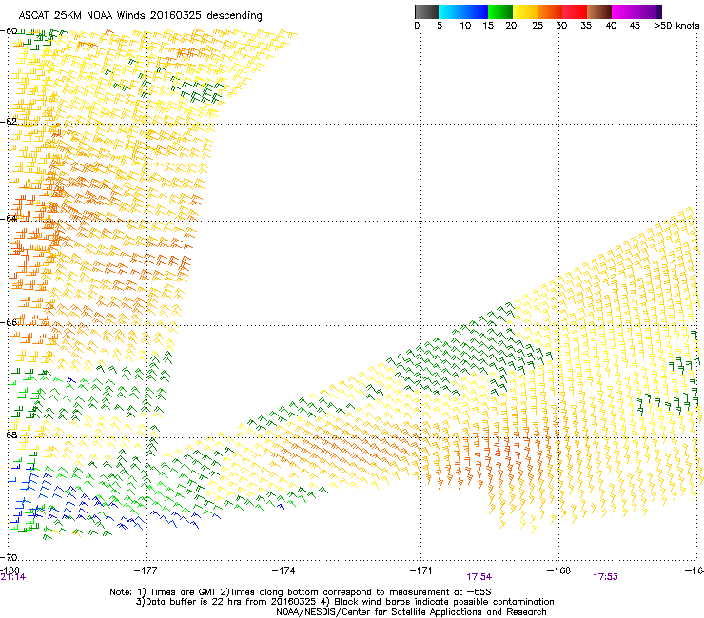Click the '-62' latitude axis label
The height and width of the screenshot is (618, 704).
point(9,122)
